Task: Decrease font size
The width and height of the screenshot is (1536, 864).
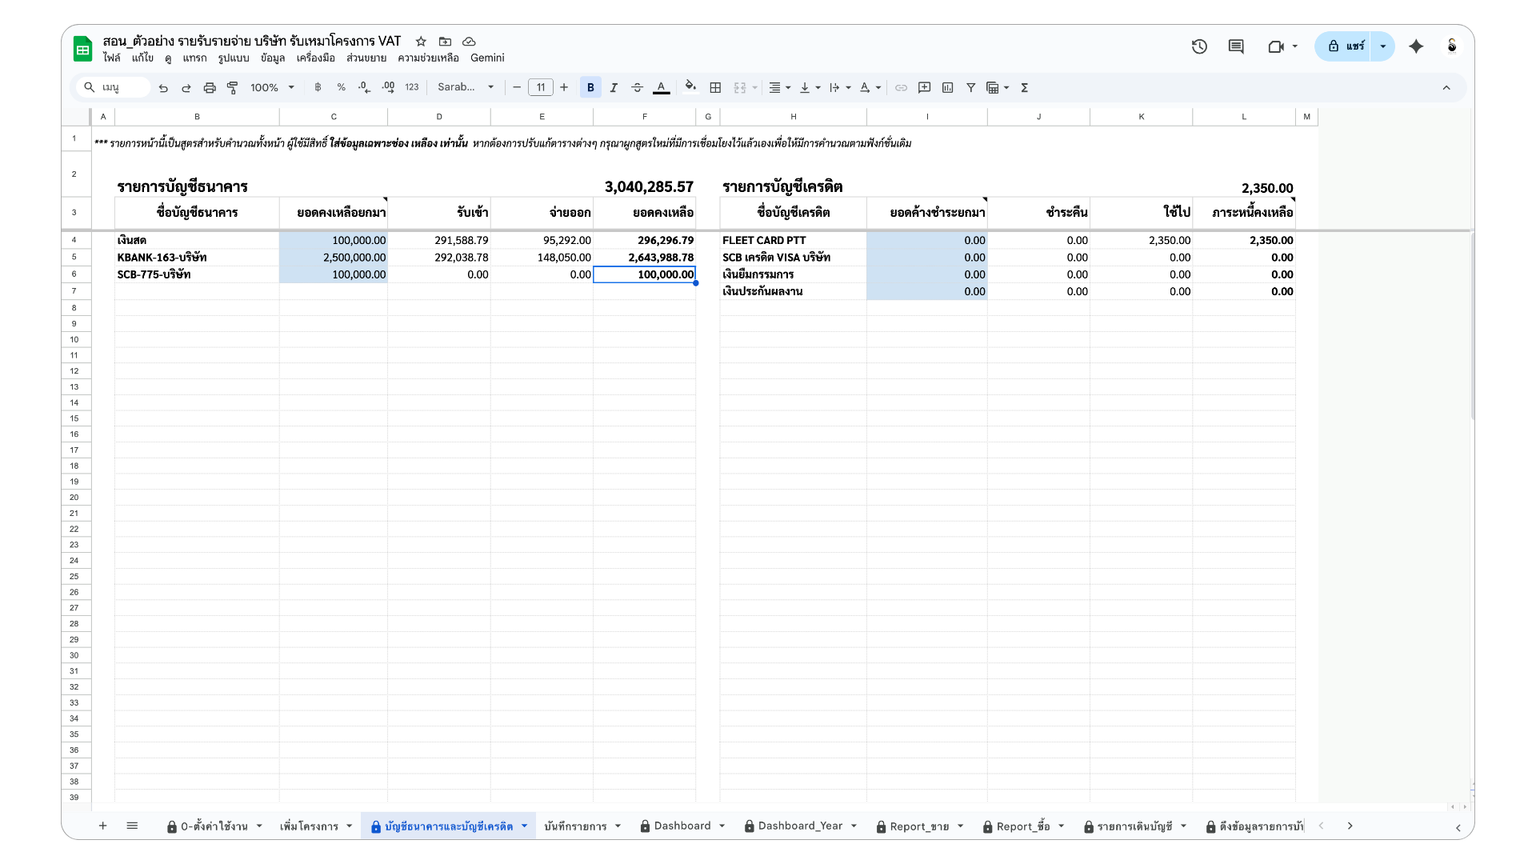Action: pyautogui.click(x=517, y=88)
